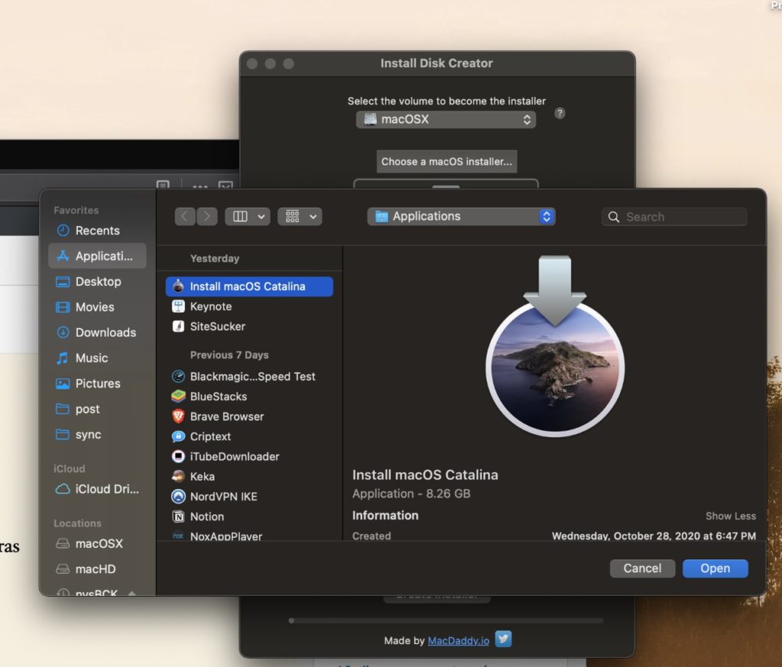This screenshot has height=667, width=782.
Task: Click the Notion app icon
Action: pyautogui.click(x=178, y=517)
